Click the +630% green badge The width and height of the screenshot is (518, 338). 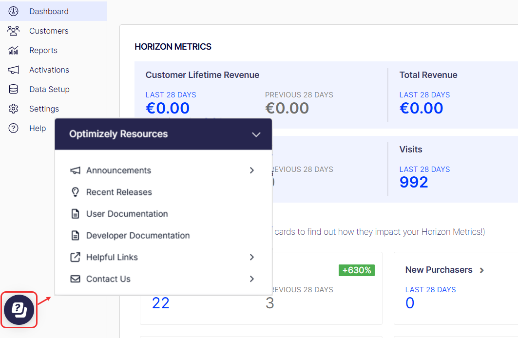click(x=356, y=270)
